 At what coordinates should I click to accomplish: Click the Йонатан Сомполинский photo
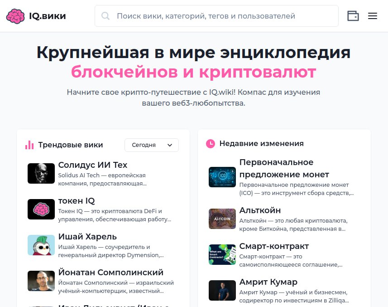coord(41,281)
